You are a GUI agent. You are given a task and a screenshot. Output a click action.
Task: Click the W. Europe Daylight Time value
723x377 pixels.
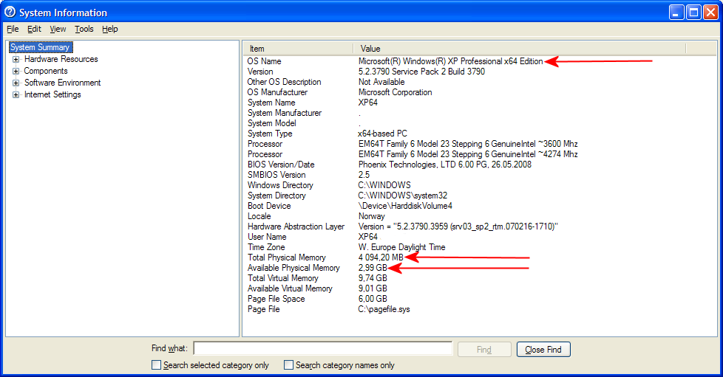point(402,247)
